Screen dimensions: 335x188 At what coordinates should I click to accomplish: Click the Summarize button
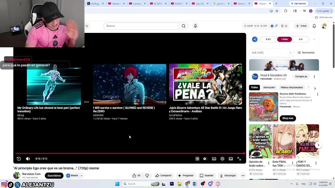pos(306,52)
